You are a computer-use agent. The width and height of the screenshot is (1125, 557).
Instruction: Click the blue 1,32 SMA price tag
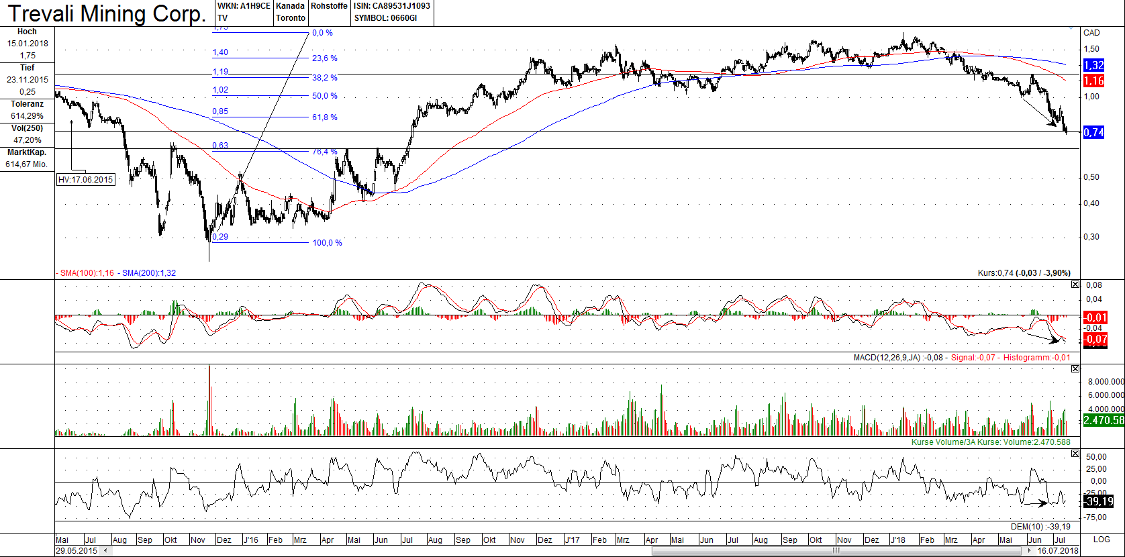1093,65
